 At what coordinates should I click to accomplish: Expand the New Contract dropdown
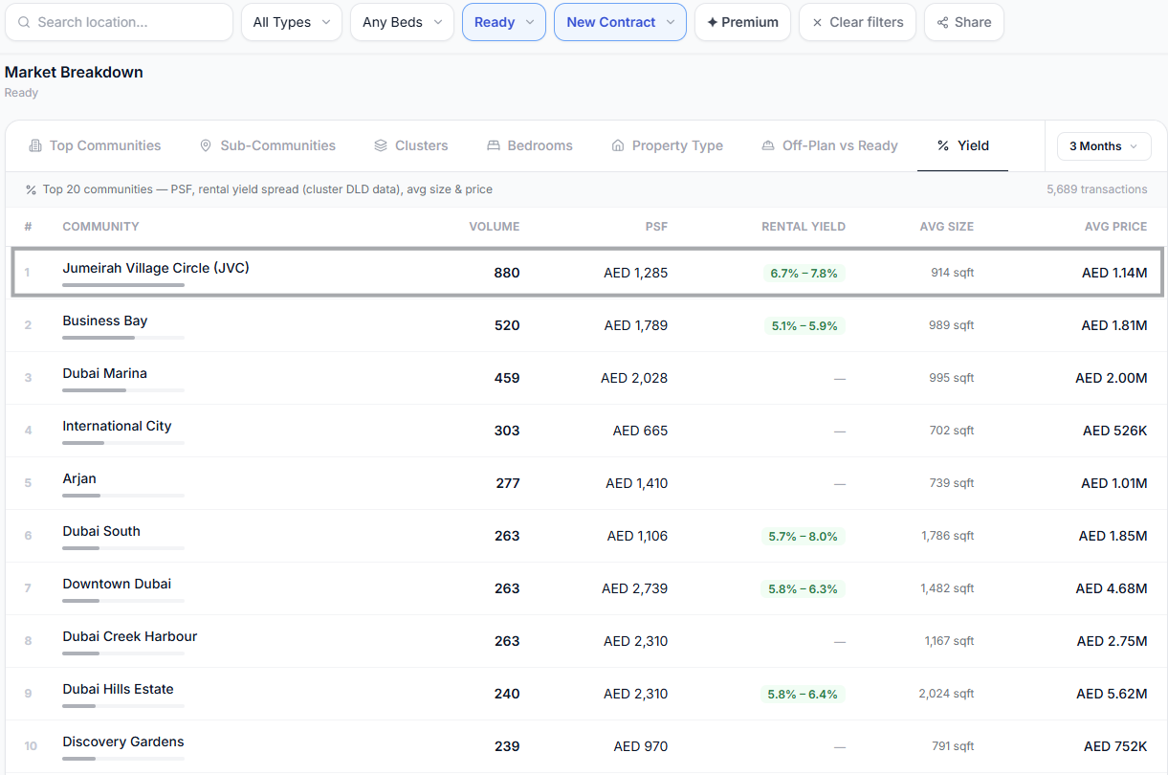620,22
